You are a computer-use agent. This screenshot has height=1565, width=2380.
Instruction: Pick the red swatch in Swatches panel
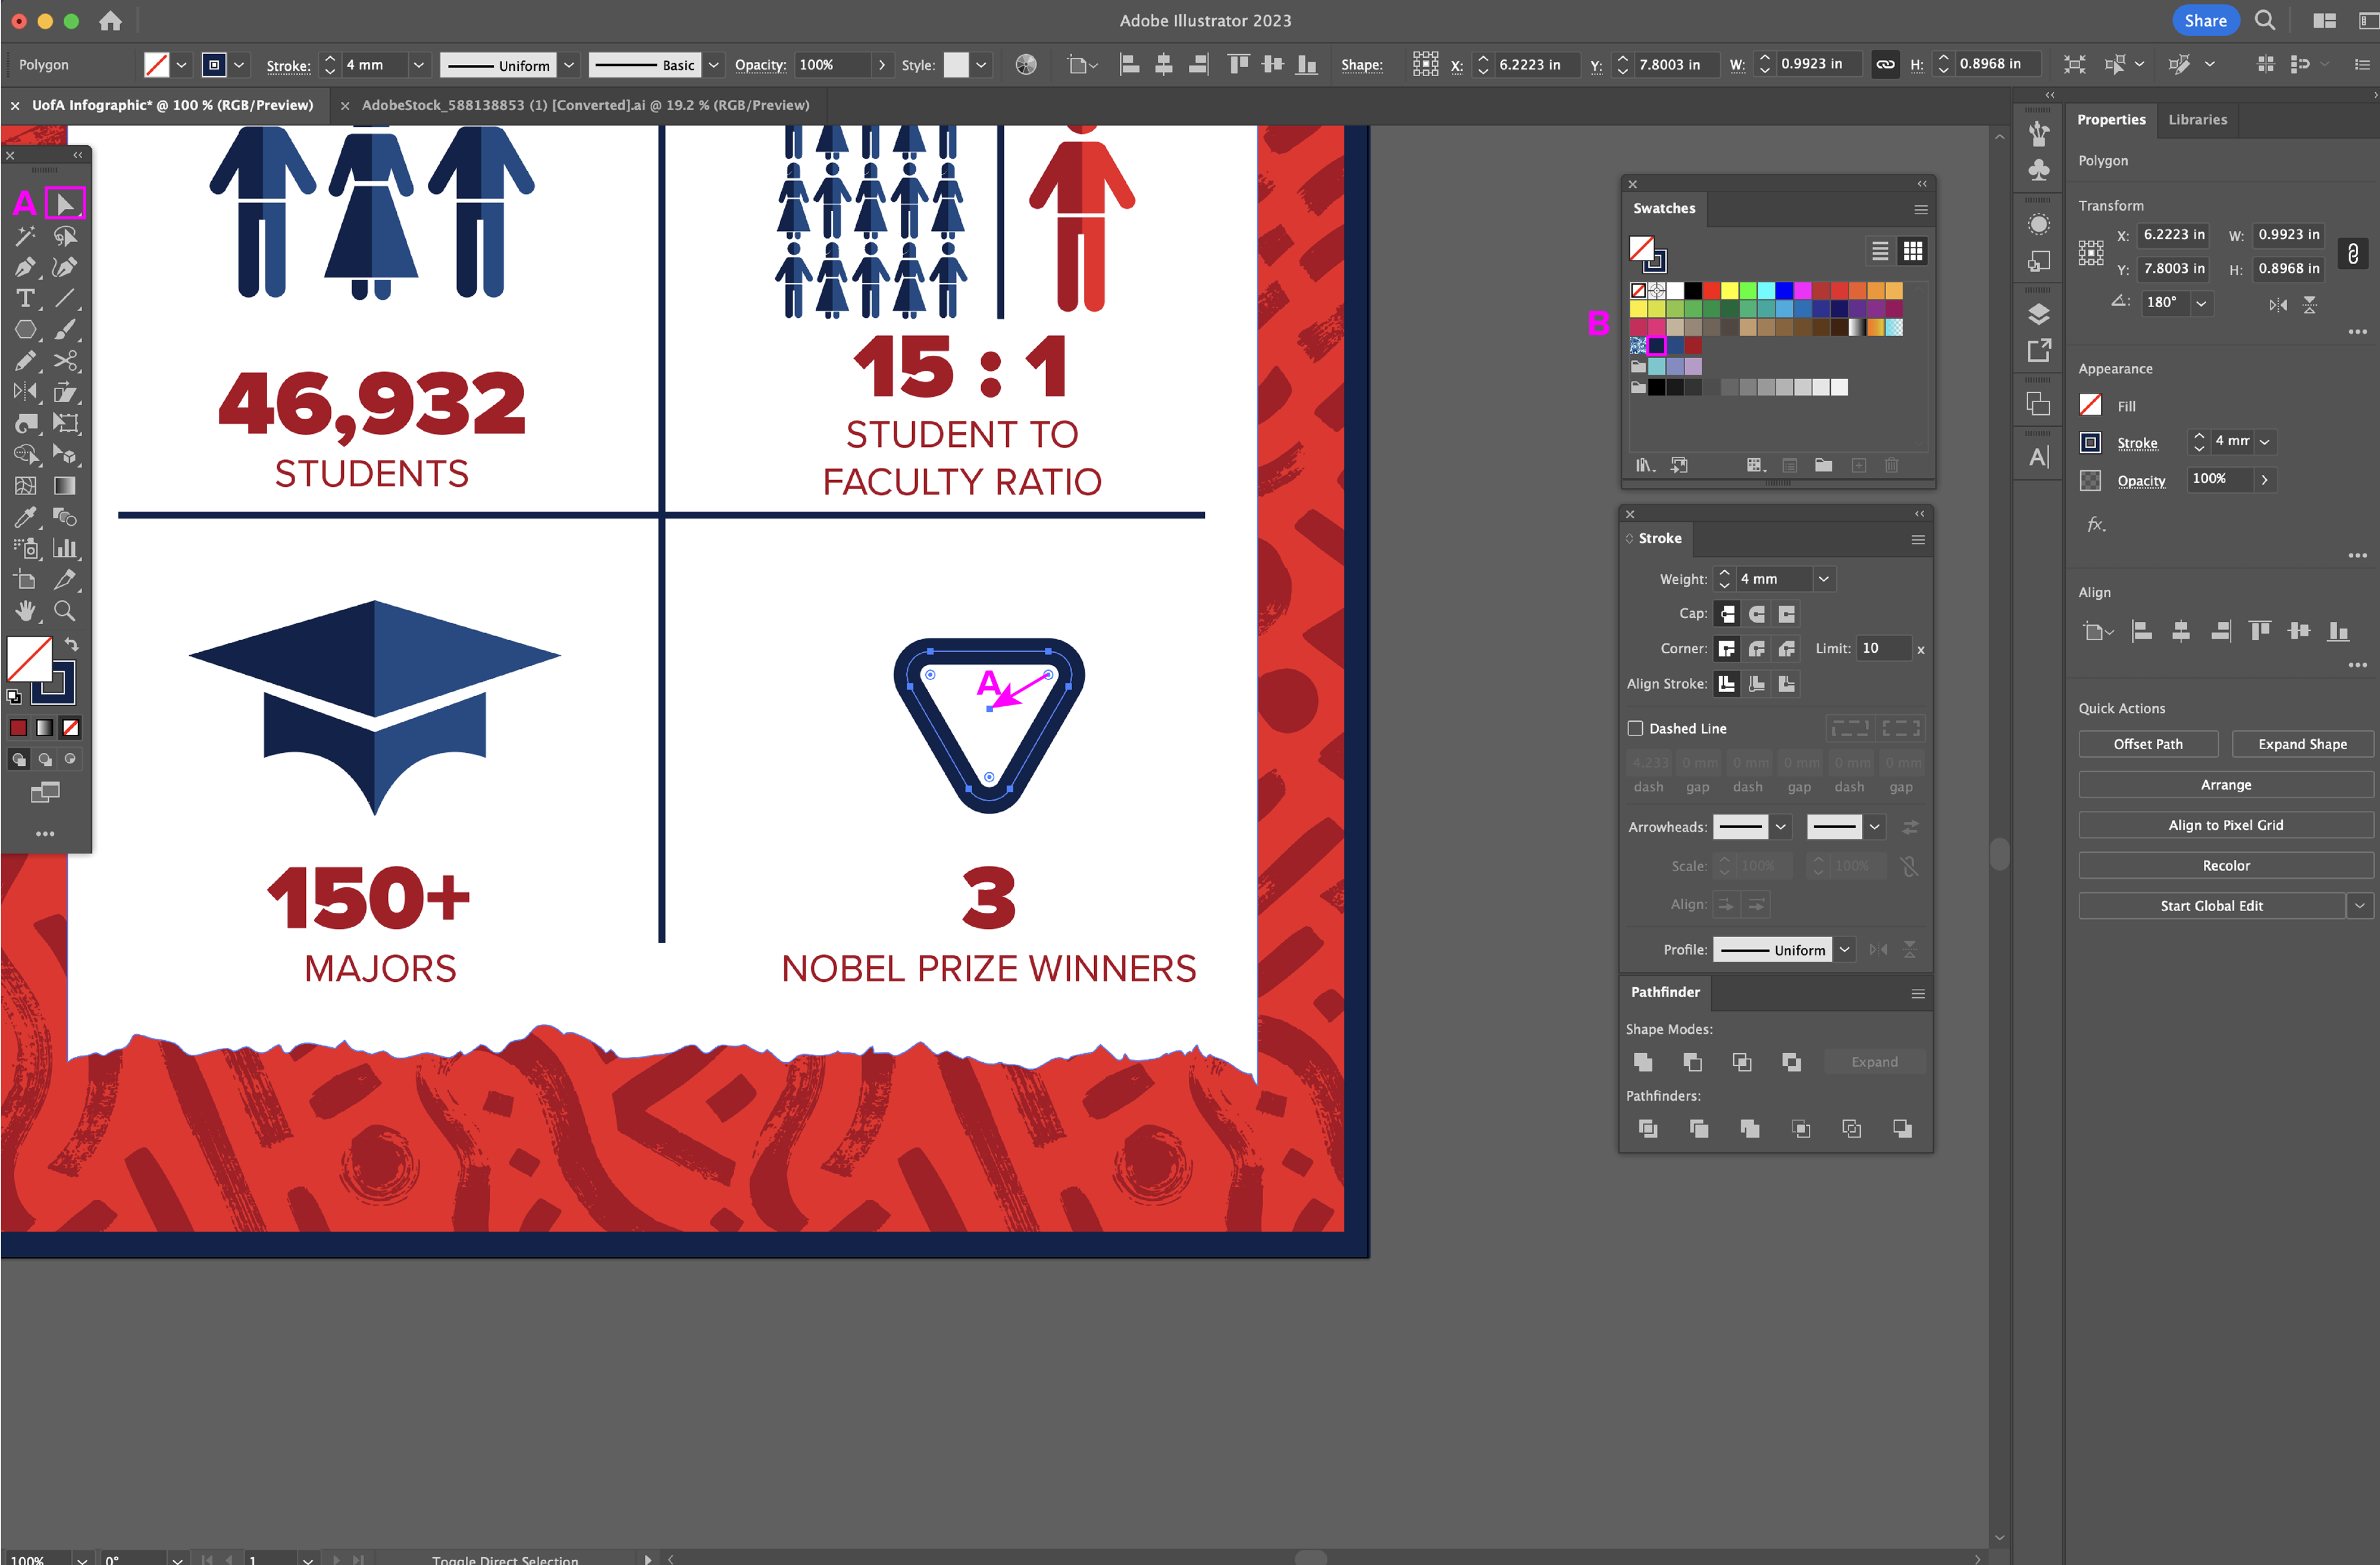pos(1711,291)
